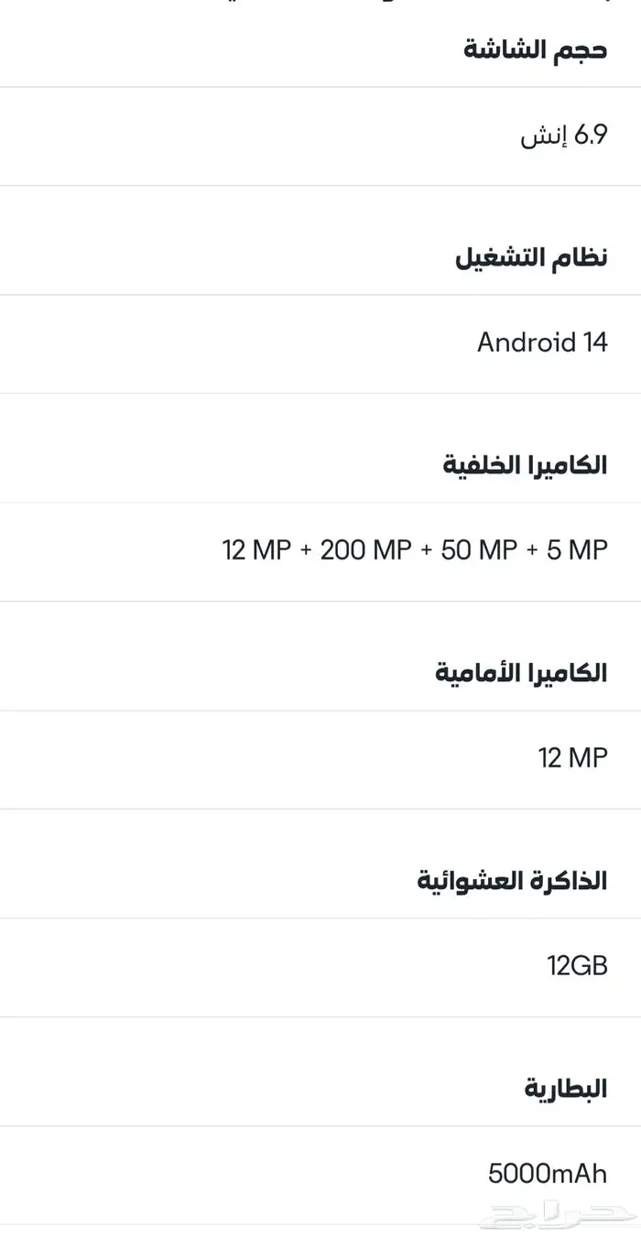Click the front camera 12 MP value
The height and width of the screenshot is (1238, 641).
pos(573,758)
